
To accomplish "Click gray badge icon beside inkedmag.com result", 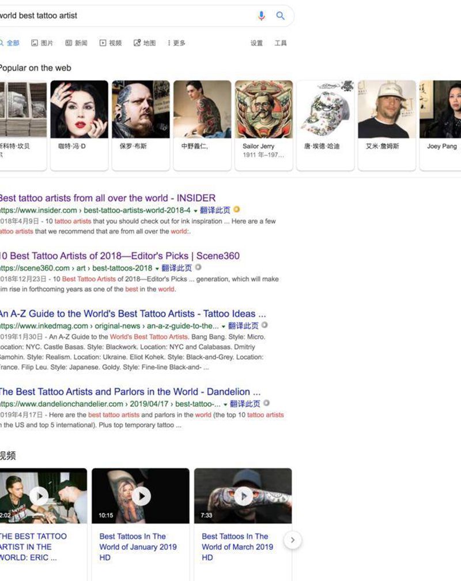I will (x=264, y=325).
